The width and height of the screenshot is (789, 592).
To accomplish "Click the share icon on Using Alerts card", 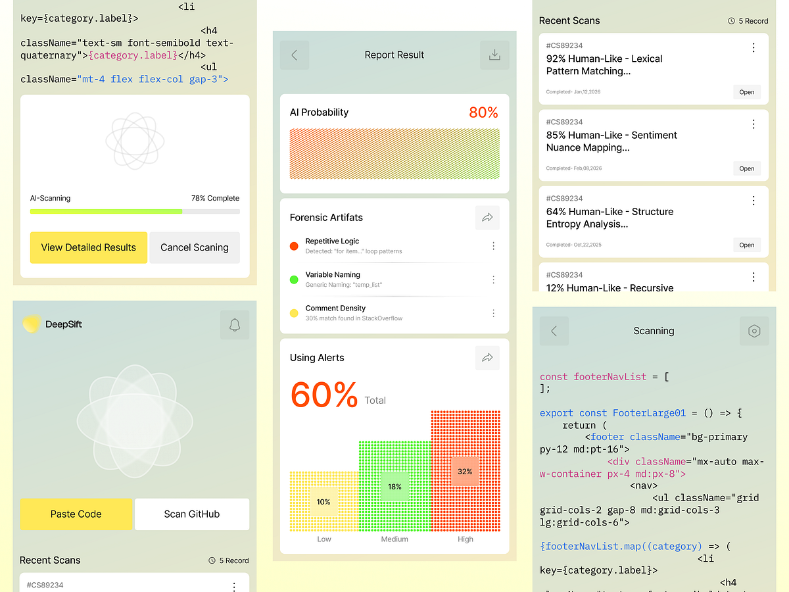I will pos(487,357).
